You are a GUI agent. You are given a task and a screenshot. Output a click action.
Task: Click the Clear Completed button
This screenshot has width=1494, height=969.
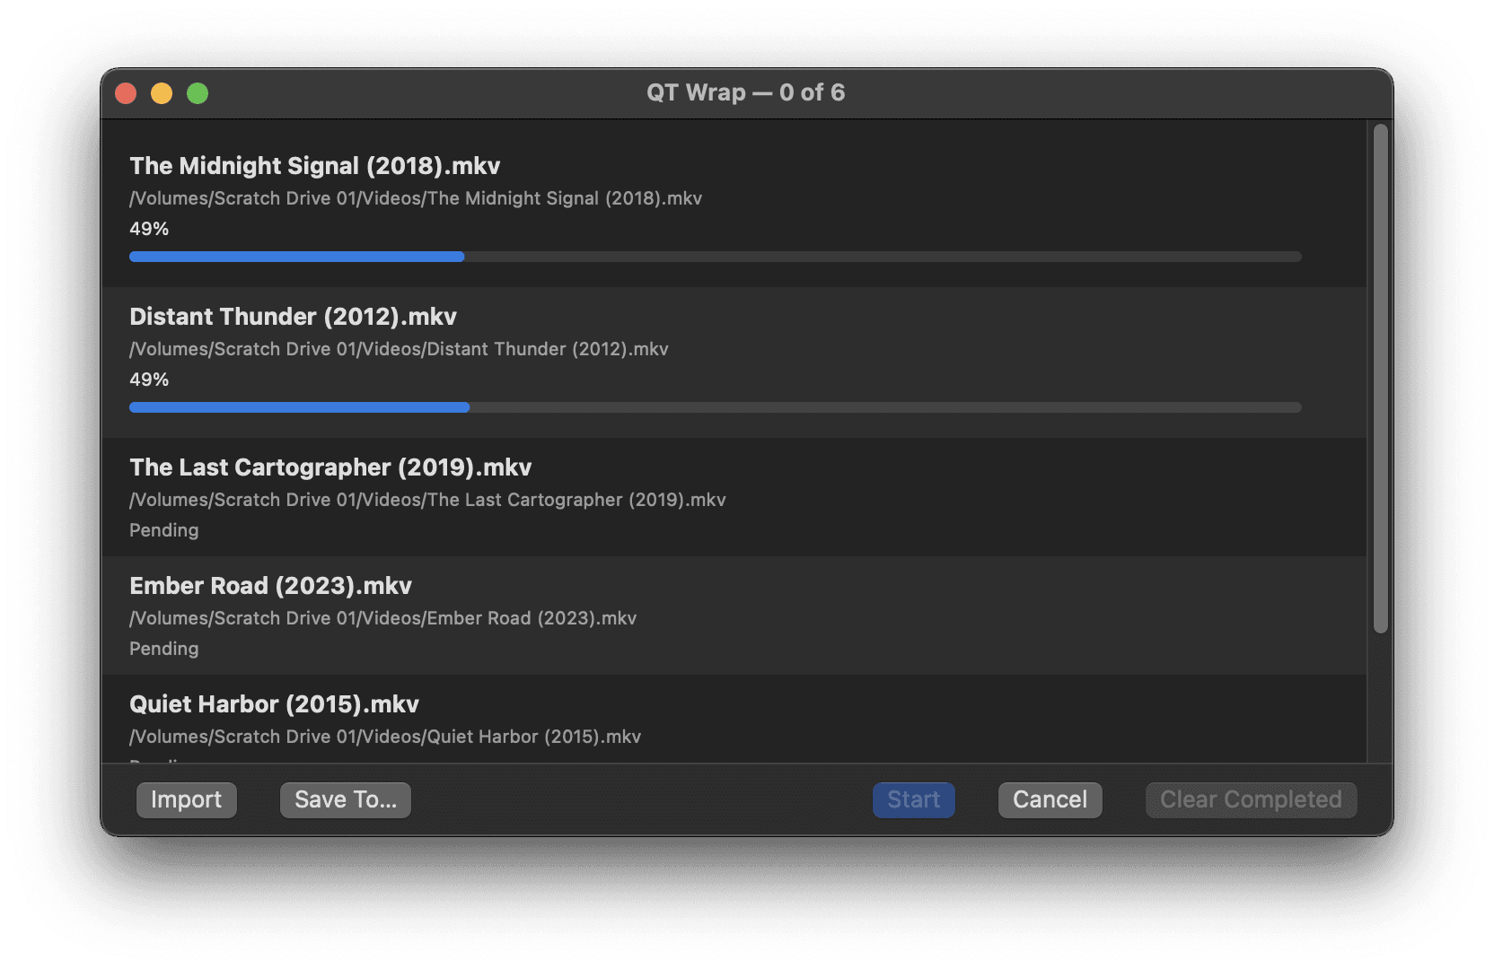1251,799
